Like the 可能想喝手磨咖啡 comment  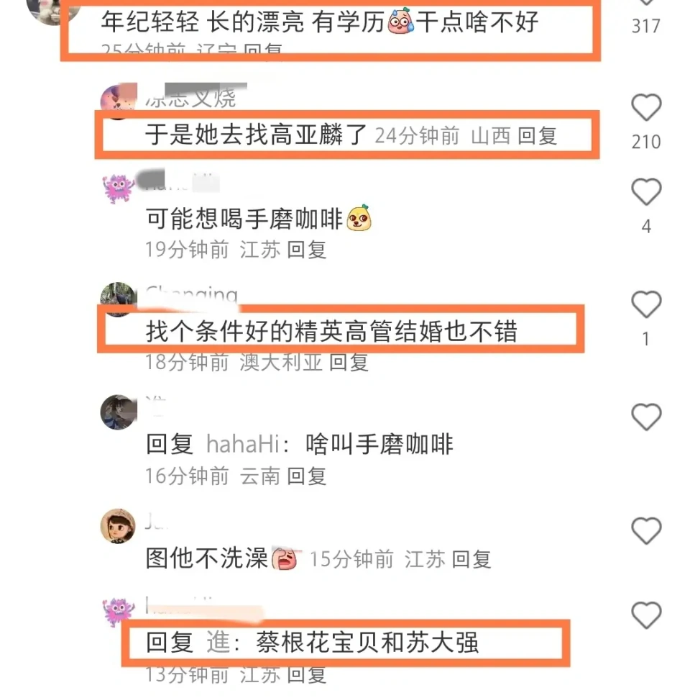pos(646,191)
